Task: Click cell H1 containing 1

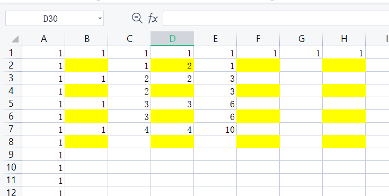Action: pyautogui.click(x=344, y=53)
